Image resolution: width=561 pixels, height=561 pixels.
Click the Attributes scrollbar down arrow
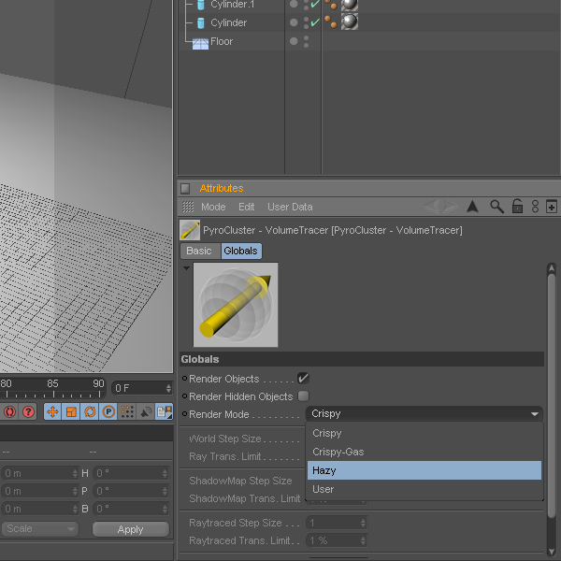coord(552,552)
